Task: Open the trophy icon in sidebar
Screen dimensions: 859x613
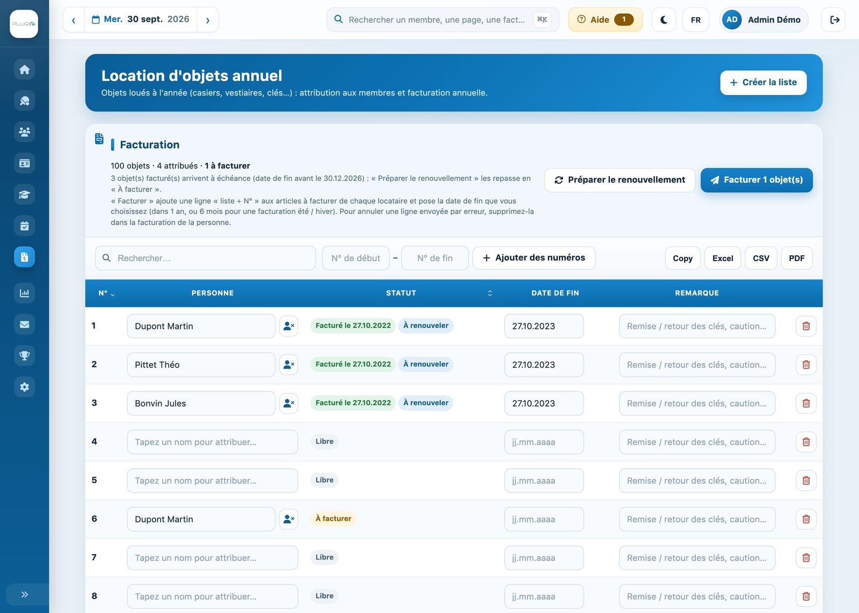Action: tap(24, 356)
